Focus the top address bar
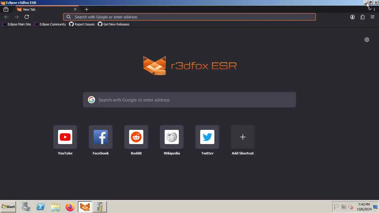The image size is (379, 213). click(x=189, y=17)
